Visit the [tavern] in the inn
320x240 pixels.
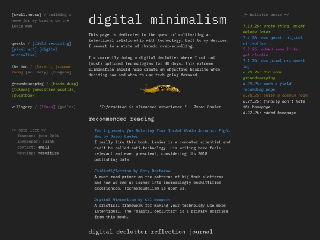pos(44,66)
